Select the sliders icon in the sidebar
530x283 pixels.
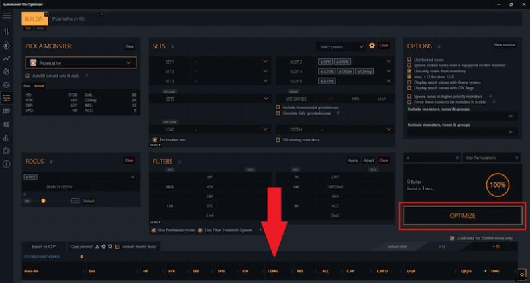pyautogui.click(x=7, y=97)
